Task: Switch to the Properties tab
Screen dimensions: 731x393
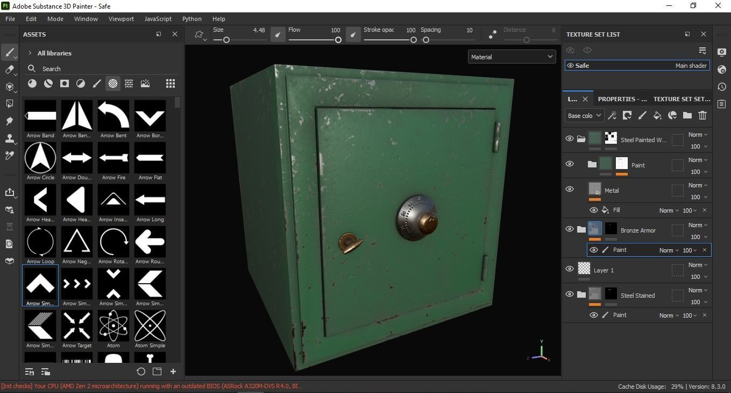Action: [x=622, y=99]
